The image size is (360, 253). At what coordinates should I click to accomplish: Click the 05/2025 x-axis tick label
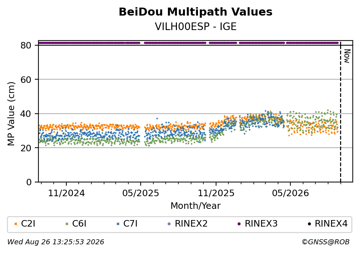141,193
